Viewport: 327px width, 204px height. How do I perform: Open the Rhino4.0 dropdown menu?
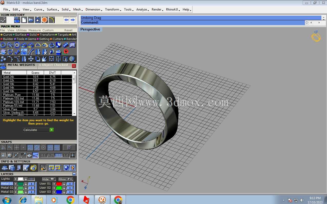pyautogui.click(x=173, y=9)
